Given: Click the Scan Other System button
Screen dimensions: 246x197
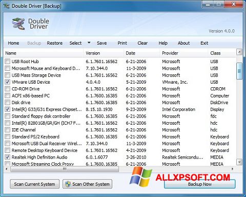Looking at the screenshot, I should coord(87,184).
